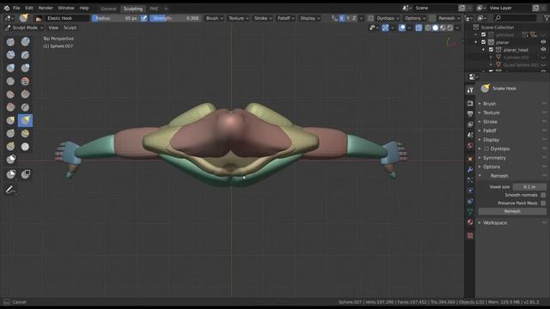550x309 pixels.
Task: Open the Falloff dropdown in header
Action: [286, 18]
